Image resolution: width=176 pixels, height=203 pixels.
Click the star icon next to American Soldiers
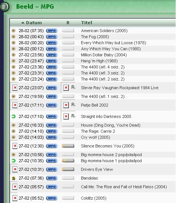click(14, 31)
